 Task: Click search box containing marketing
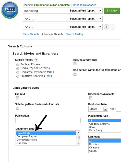coord(45,11)
